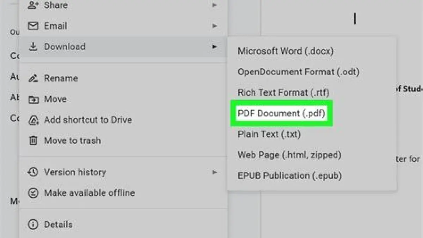Click the Download arrow icon
Screen dimensions: 423x238
tap(33, 47)
